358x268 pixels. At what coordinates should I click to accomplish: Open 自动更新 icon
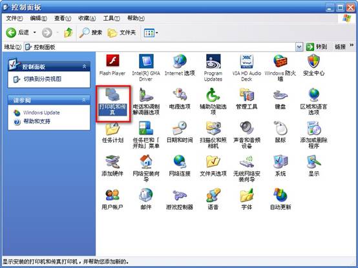pyautogui.click(x=280, y=199)
